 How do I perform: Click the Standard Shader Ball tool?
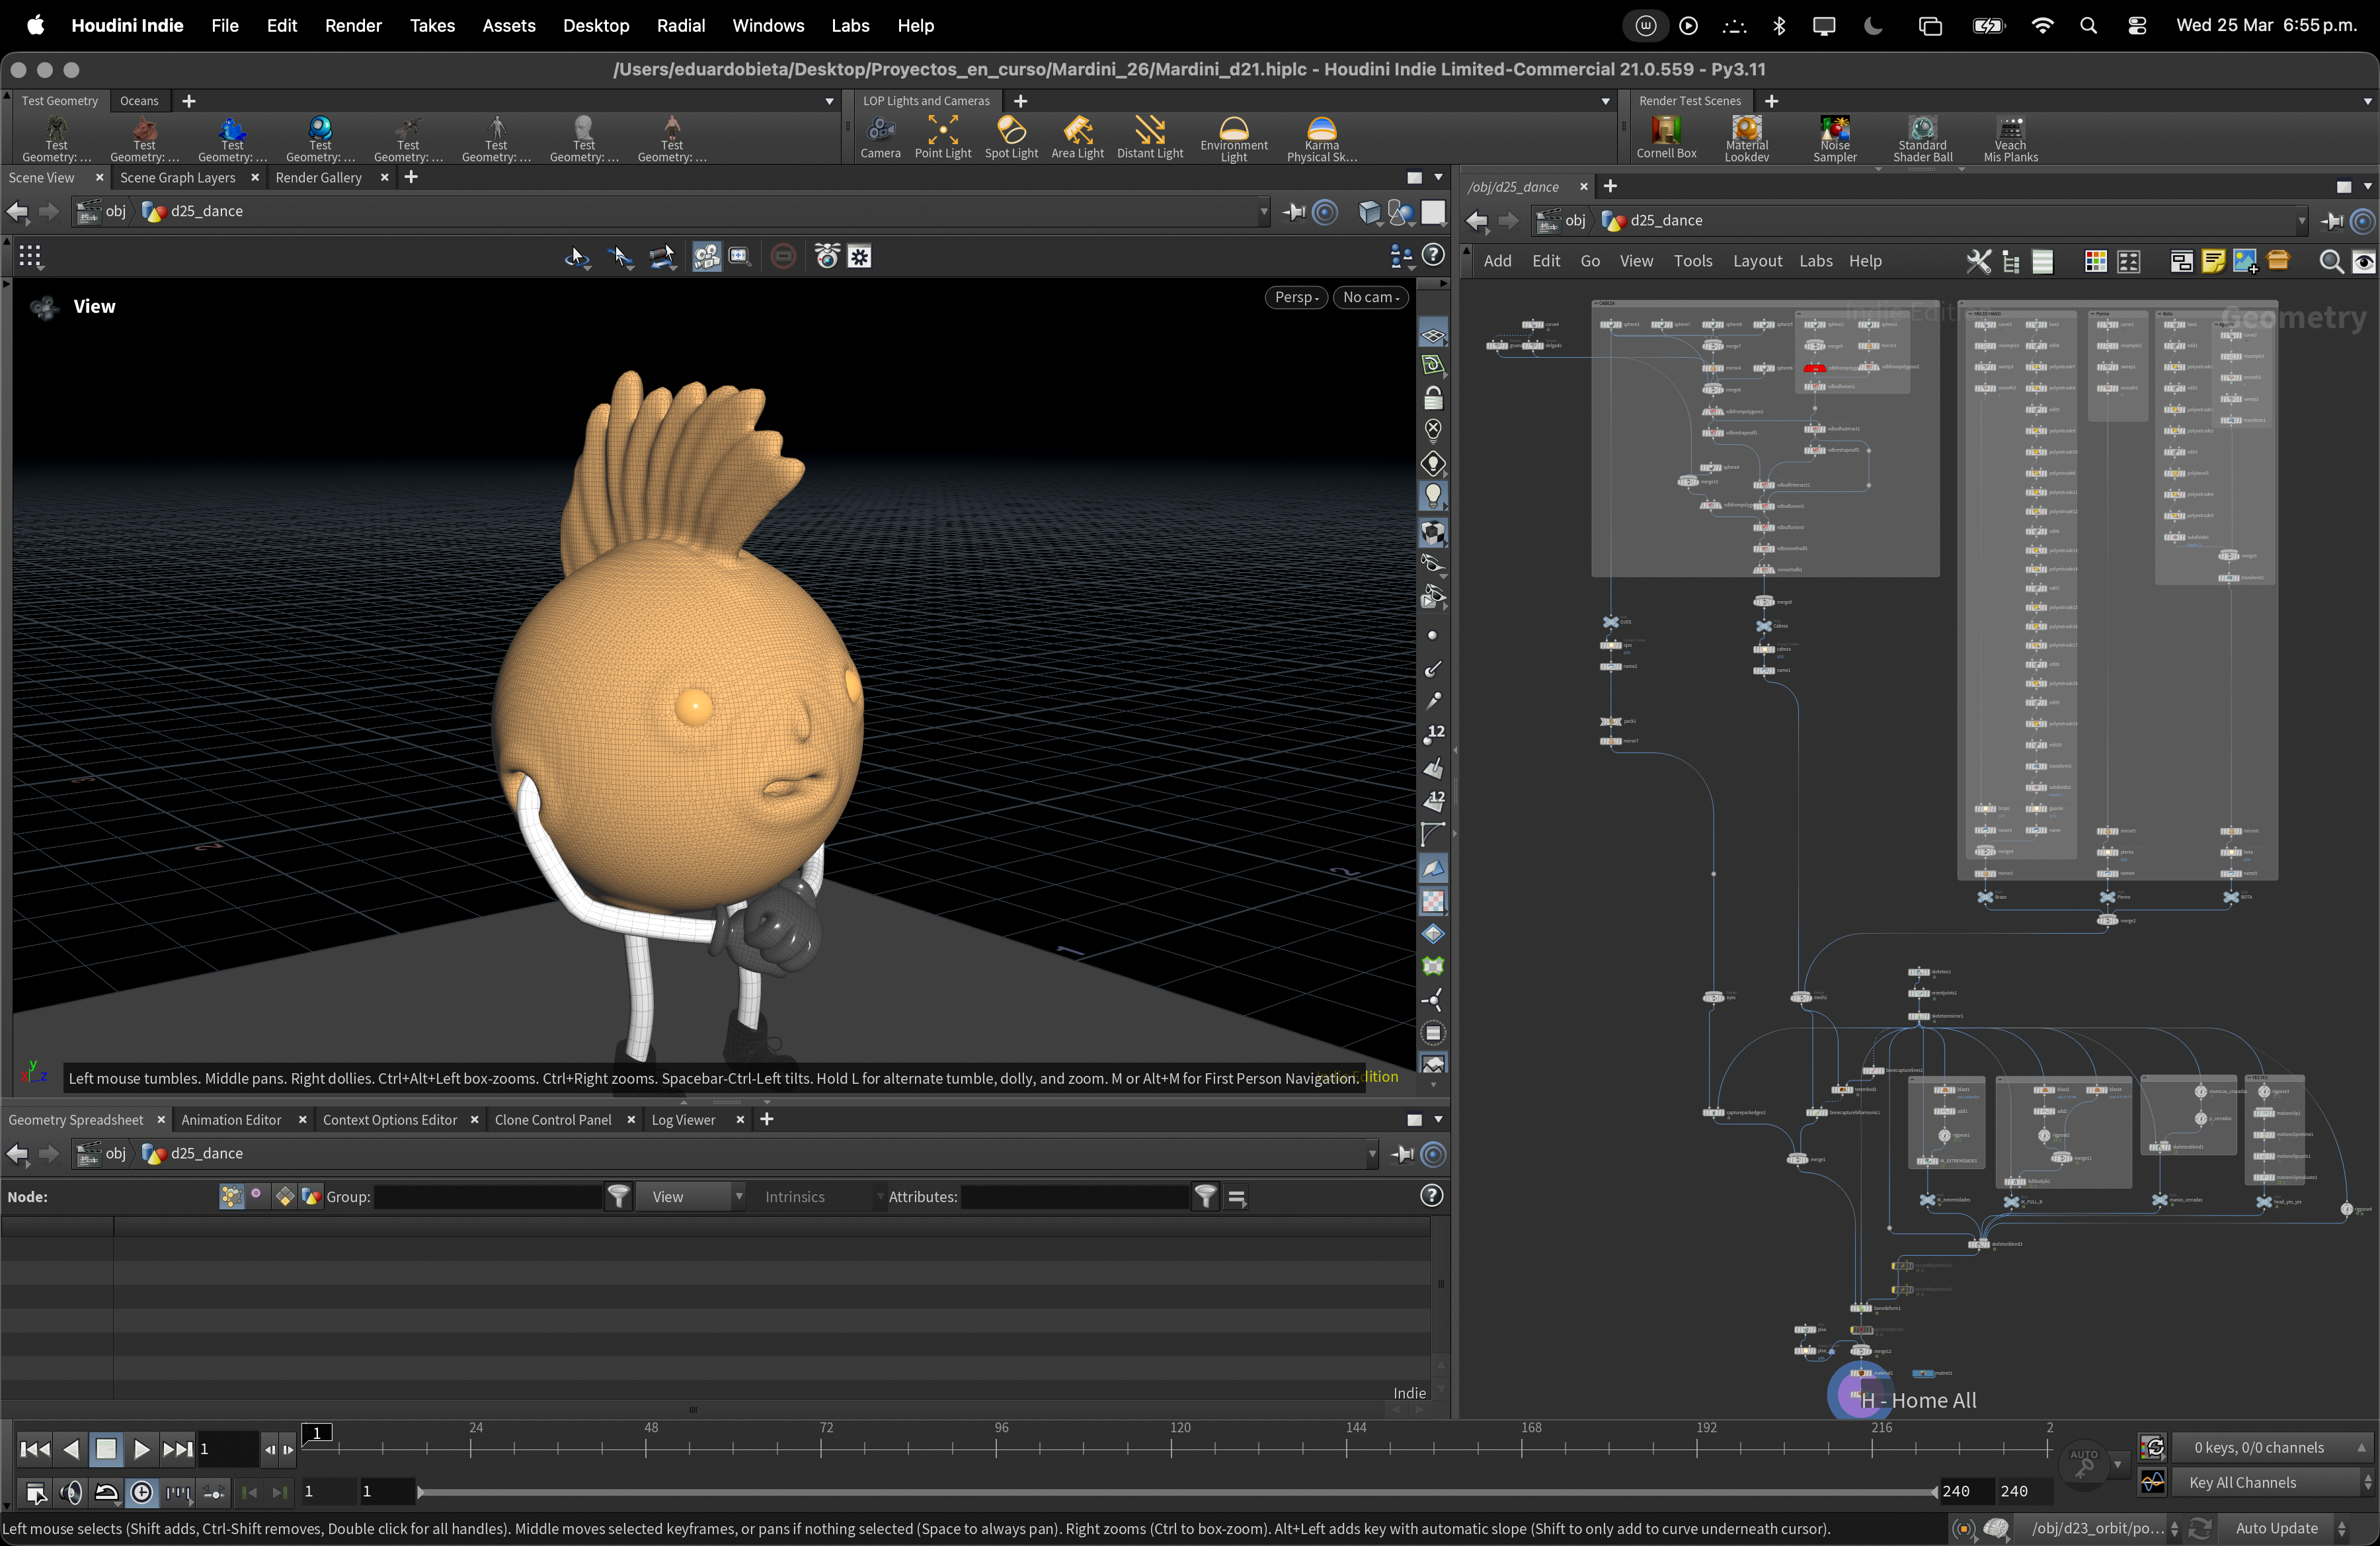tap(1922, 136)
